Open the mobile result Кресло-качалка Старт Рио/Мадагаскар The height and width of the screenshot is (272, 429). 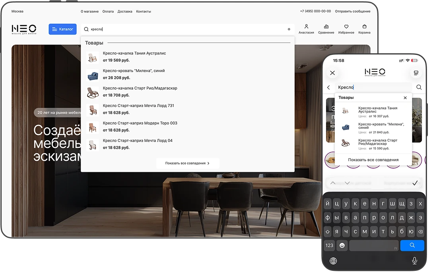coord(373,144)
